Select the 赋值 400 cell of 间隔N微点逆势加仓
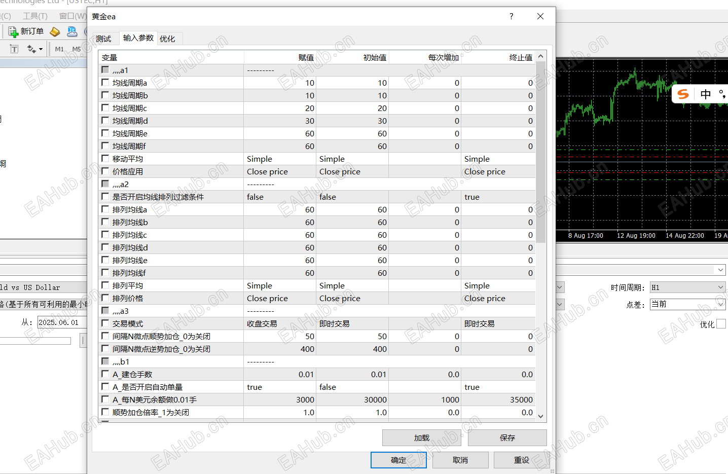This screenshot has height=474, width=728. 280,349
